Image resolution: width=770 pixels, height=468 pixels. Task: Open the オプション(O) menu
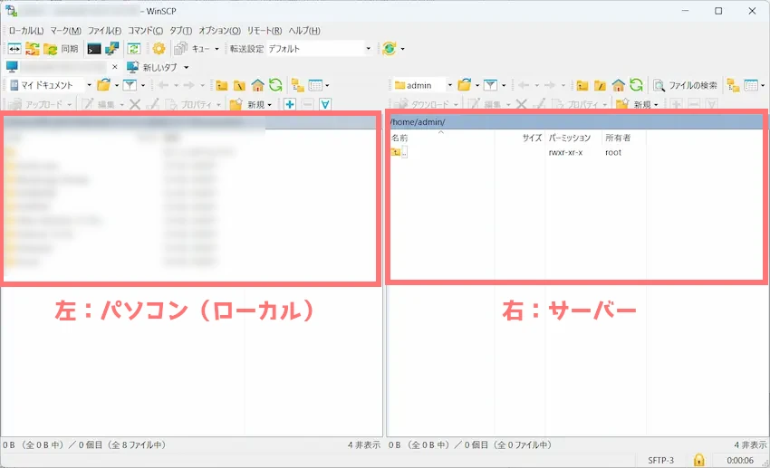219,31
